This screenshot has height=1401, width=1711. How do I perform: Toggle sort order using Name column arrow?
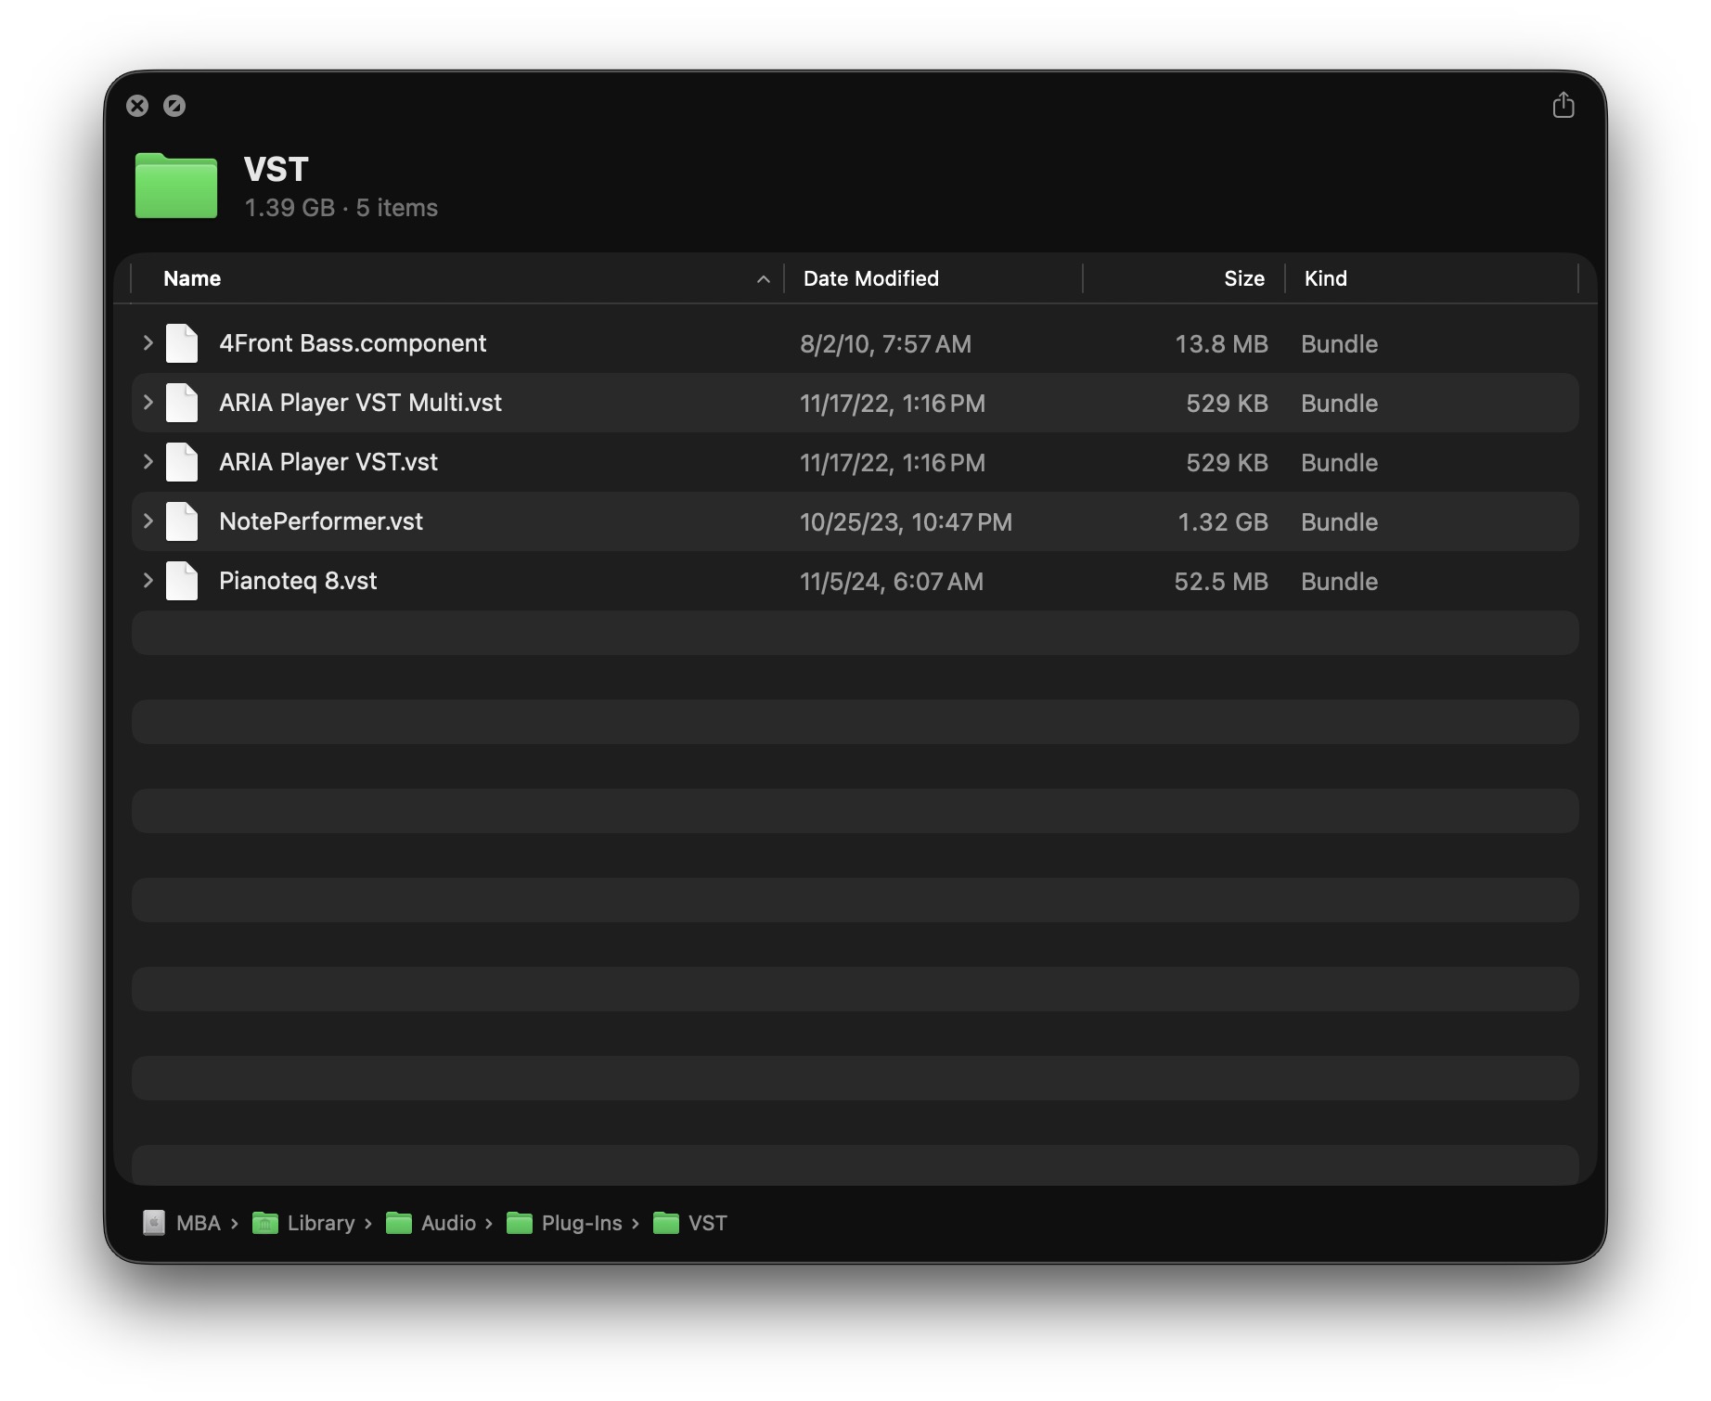[763, 279]
